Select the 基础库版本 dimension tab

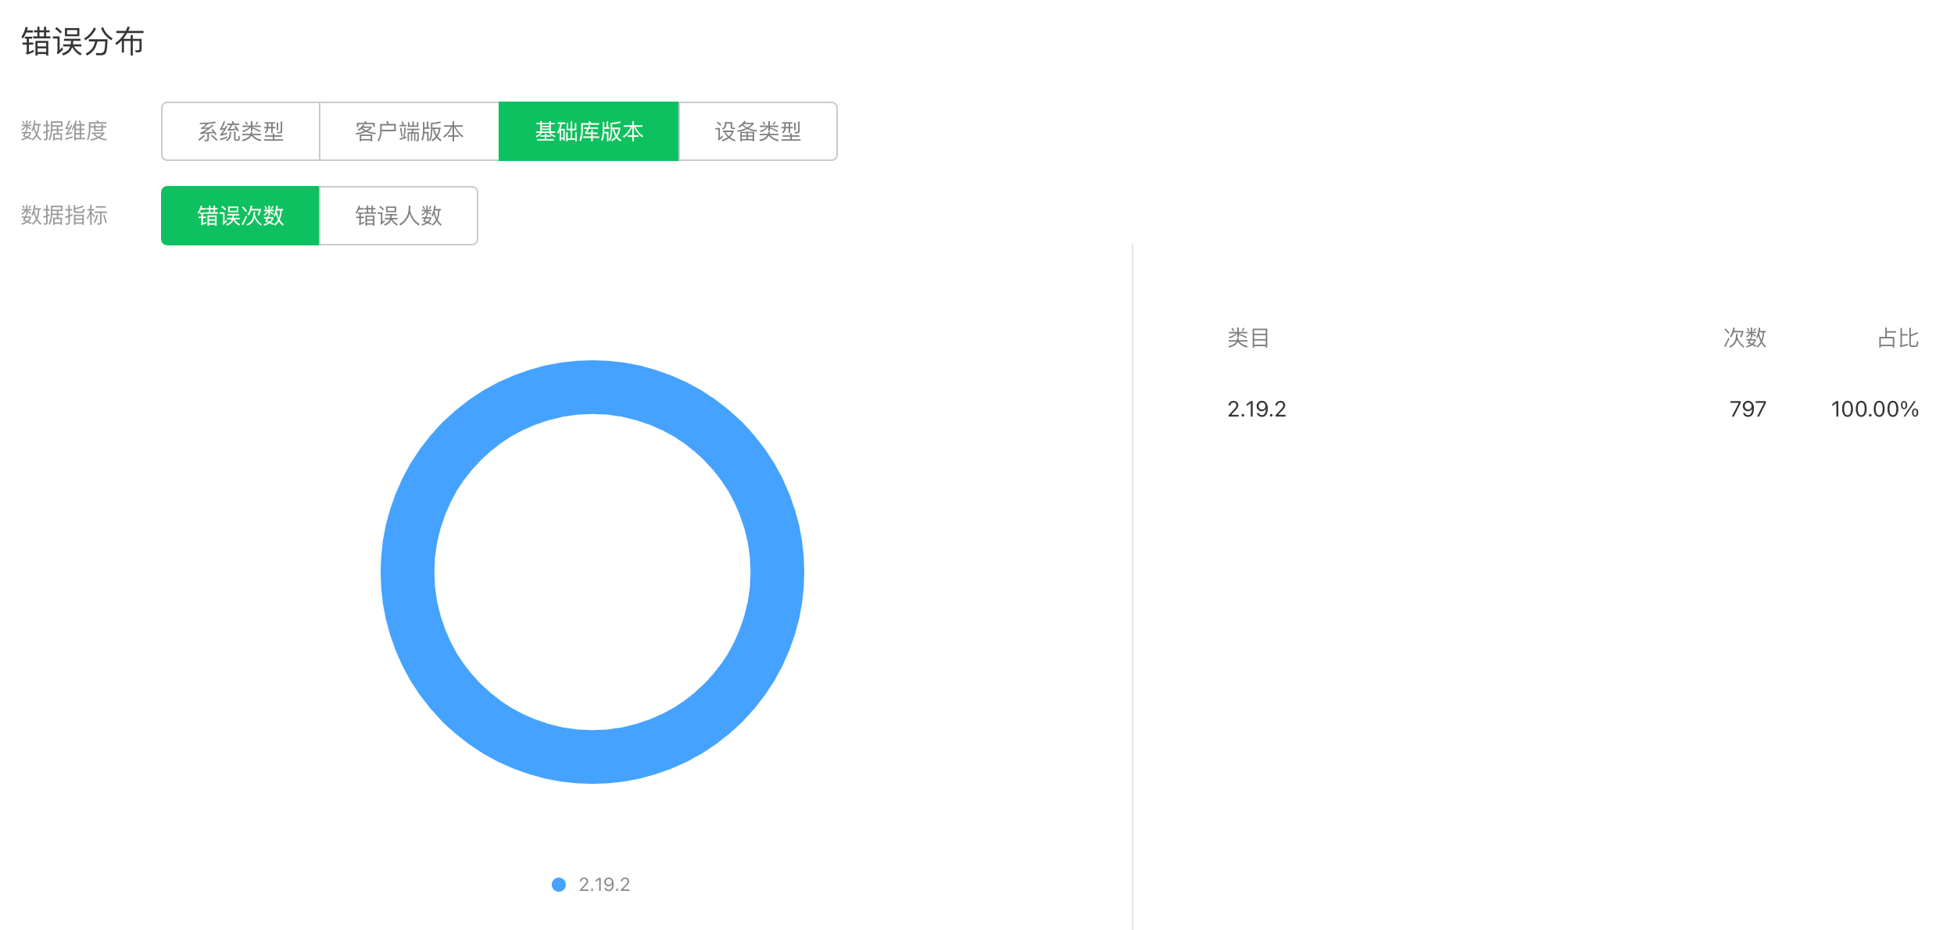coord(589,131)
